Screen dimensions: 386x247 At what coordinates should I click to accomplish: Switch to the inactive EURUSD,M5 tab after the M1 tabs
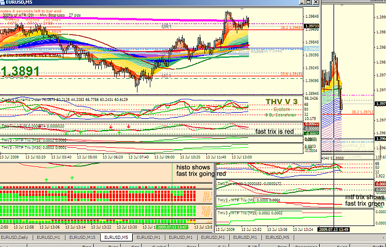click(x=277, y=237)
